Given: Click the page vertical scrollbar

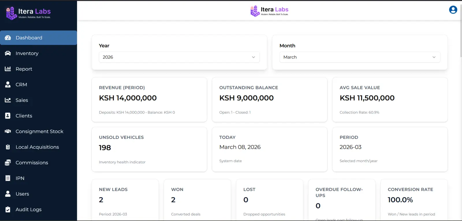Looking at the screenshot, I should click(x=461, y=32).
